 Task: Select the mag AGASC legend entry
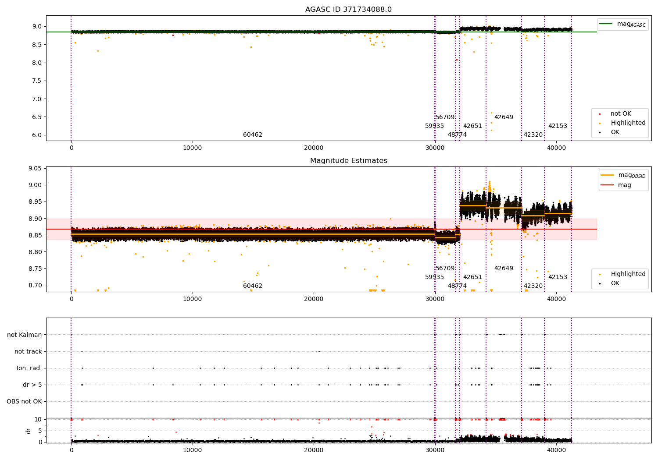[x=622, y=24]
